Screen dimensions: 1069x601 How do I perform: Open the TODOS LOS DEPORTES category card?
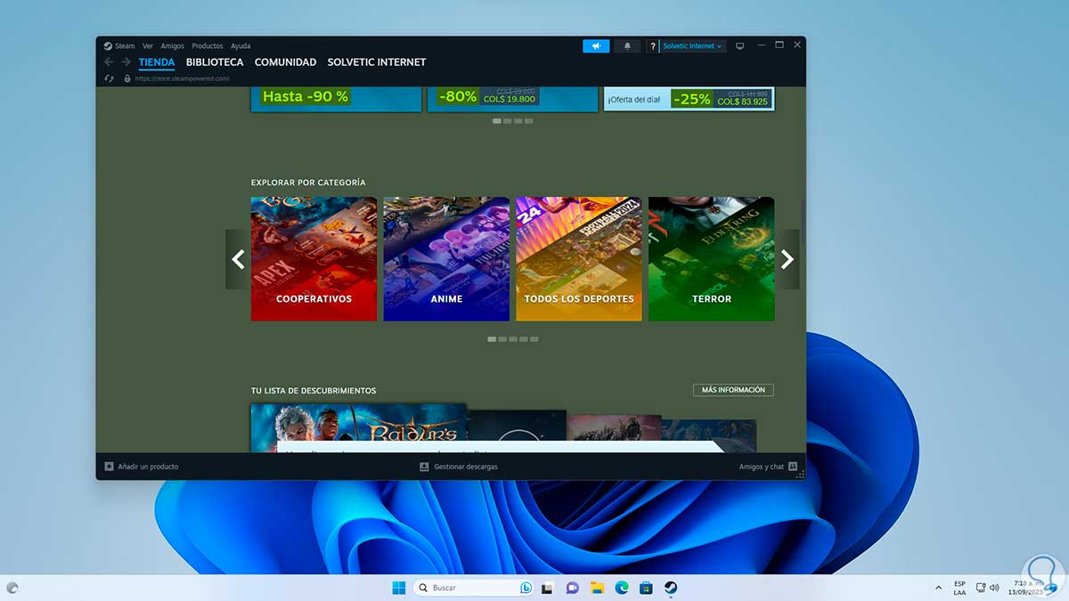579,259
